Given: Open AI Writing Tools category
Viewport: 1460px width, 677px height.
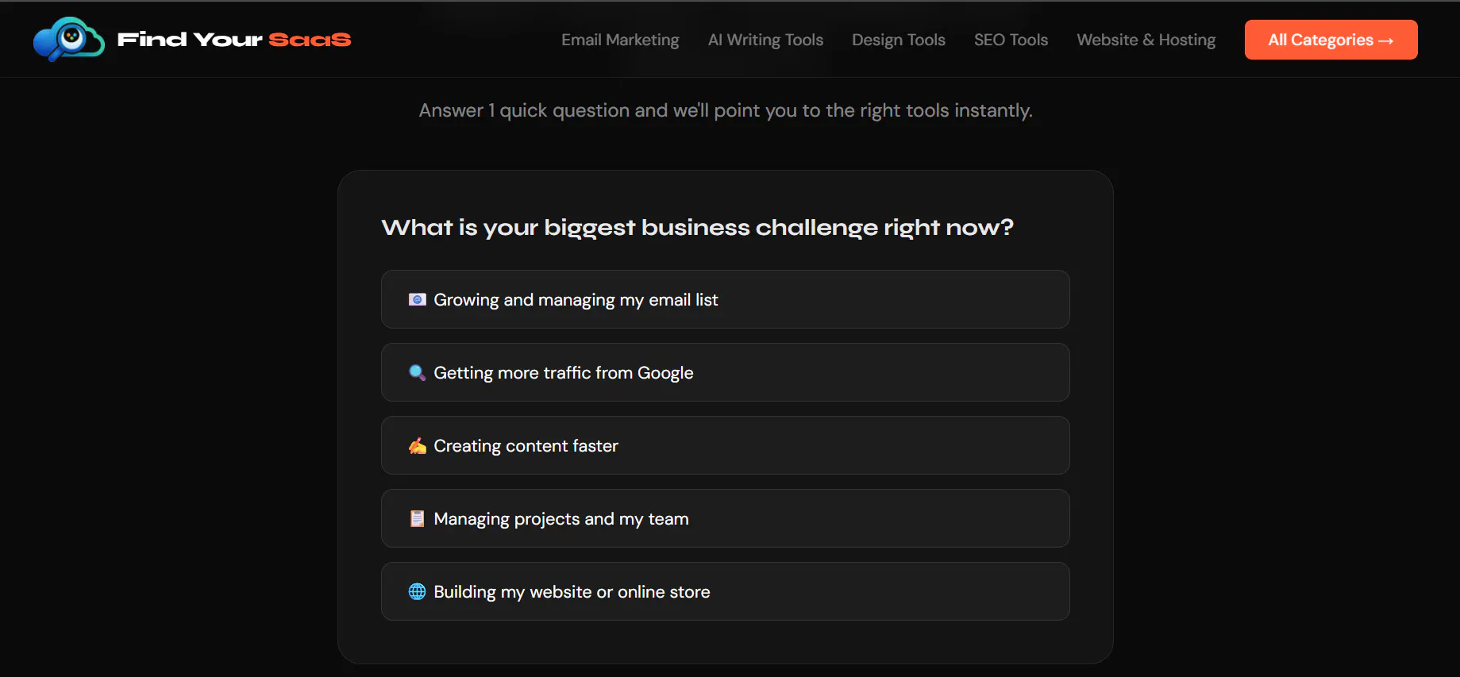Looking at the screenshot, I should (x=765, y=40).
